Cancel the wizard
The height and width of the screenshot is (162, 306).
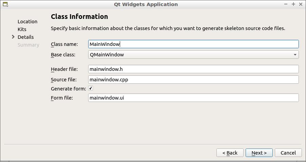point(288,153)
